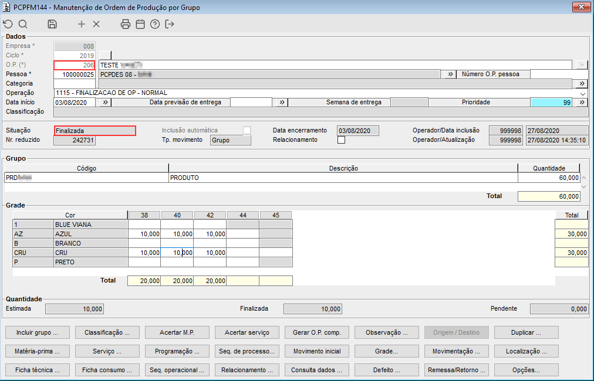
Task: Click the Classificação button
Action: coord(107,332)
